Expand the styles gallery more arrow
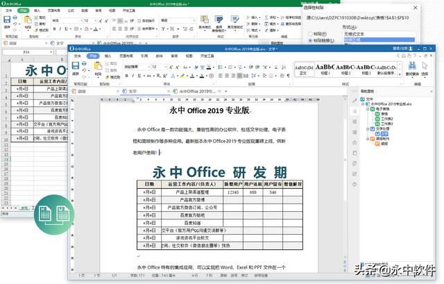Screen dimensions: 444x284 pos(400,74)
